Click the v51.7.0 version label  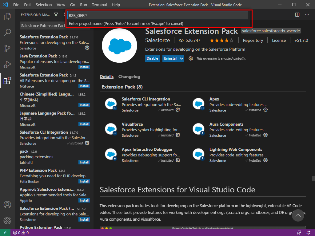[301, 40]
